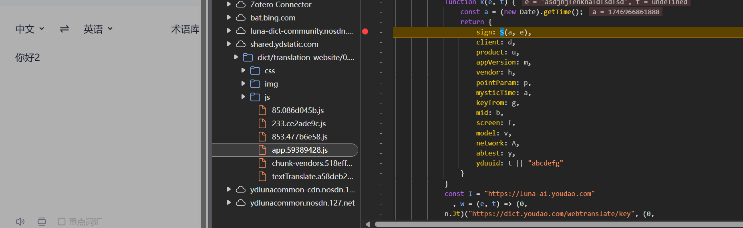The image size is (743, 228).
Task: Toggle breakpoint on the mysticTime line gutter
Action: pyautogui.click(x=381, y=93)
